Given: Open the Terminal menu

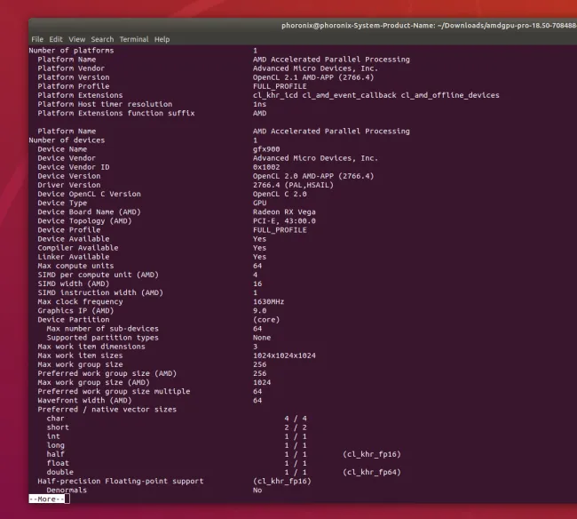Looking at the screenshot, I should tap(134, 40).
